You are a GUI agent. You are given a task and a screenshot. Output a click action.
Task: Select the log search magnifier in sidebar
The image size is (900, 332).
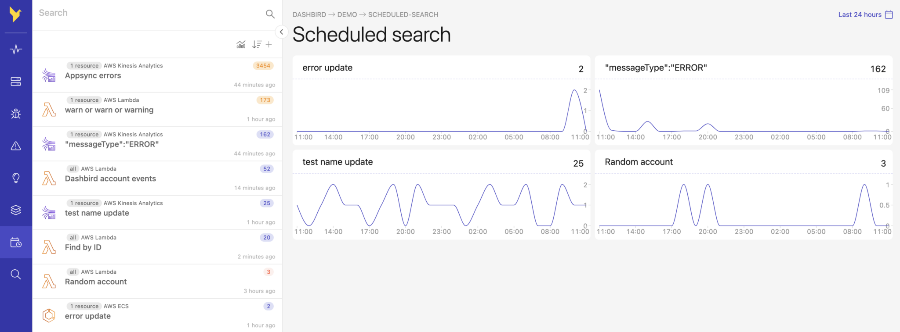point(16,275)
